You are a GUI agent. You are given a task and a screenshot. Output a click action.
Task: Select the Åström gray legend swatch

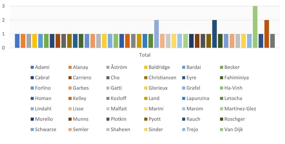point(108,67)
